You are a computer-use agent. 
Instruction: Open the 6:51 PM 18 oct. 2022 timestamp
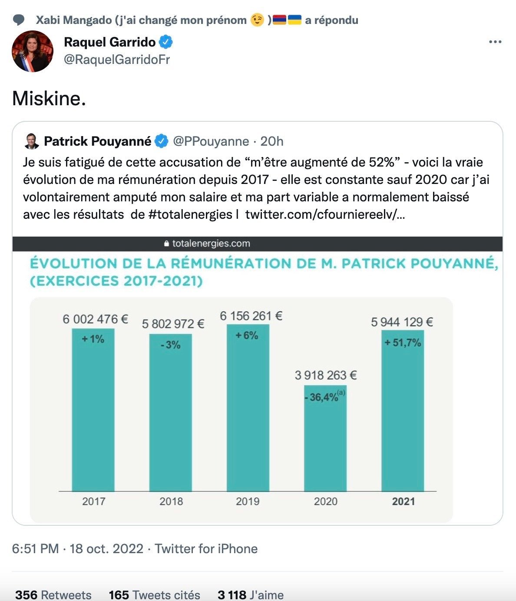coord(78,549)
